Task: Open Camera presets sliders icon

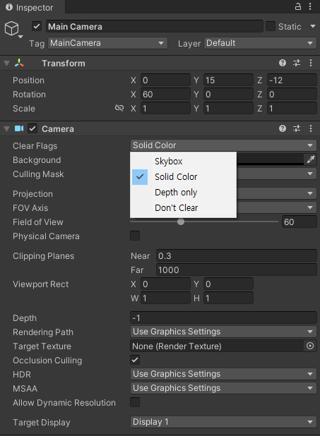Action: pos(297,128)
